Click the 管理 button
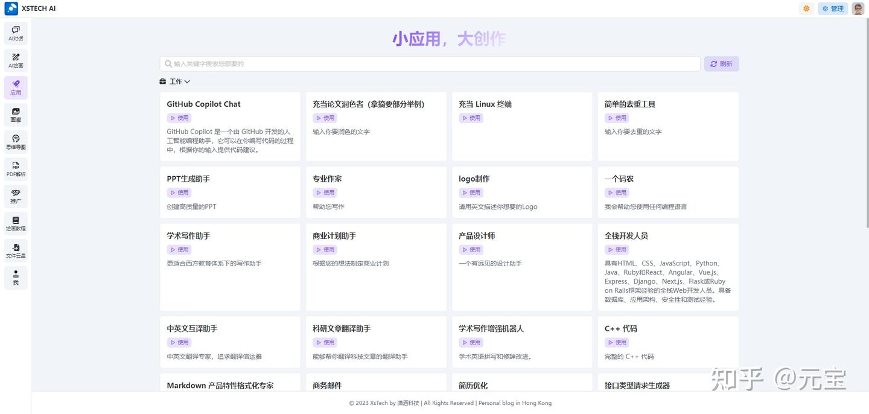 [x=833, y=8]
